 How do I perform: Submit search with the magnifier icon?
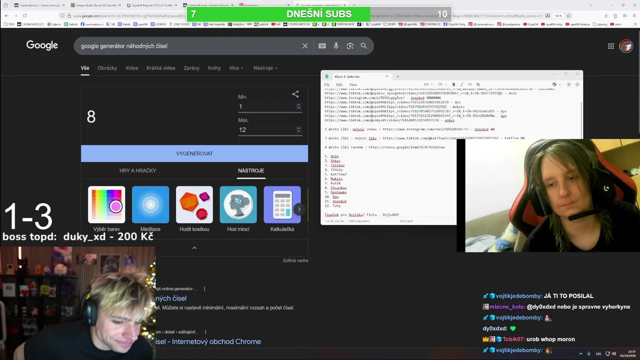[363, 46]
